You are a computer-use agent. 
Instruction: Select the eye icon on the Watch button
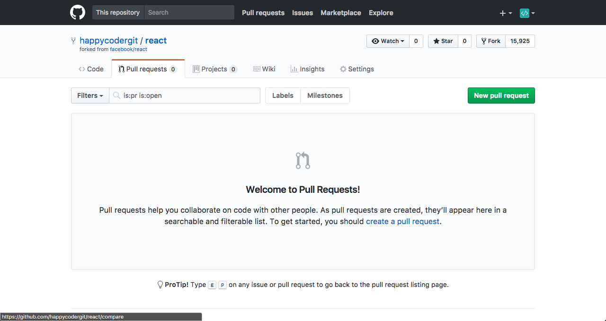point(377,41)
